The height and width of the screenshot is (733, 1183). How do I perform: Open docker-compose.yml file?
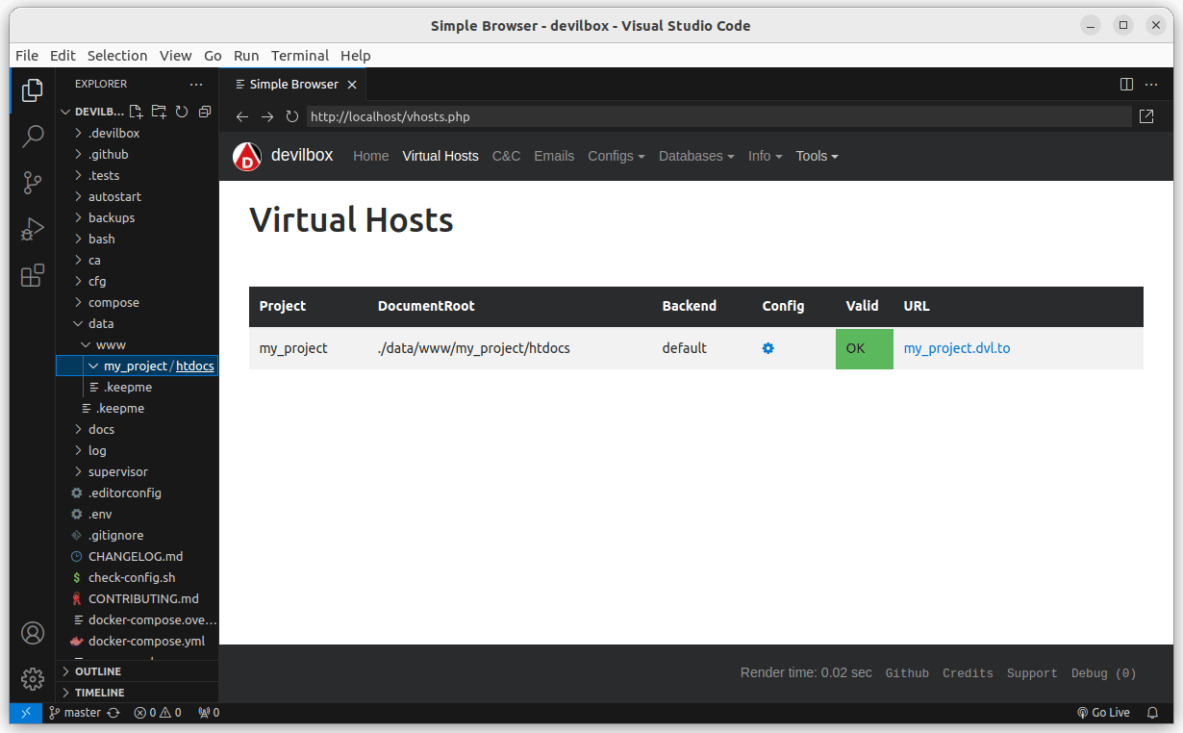click(x=146, y=641)
